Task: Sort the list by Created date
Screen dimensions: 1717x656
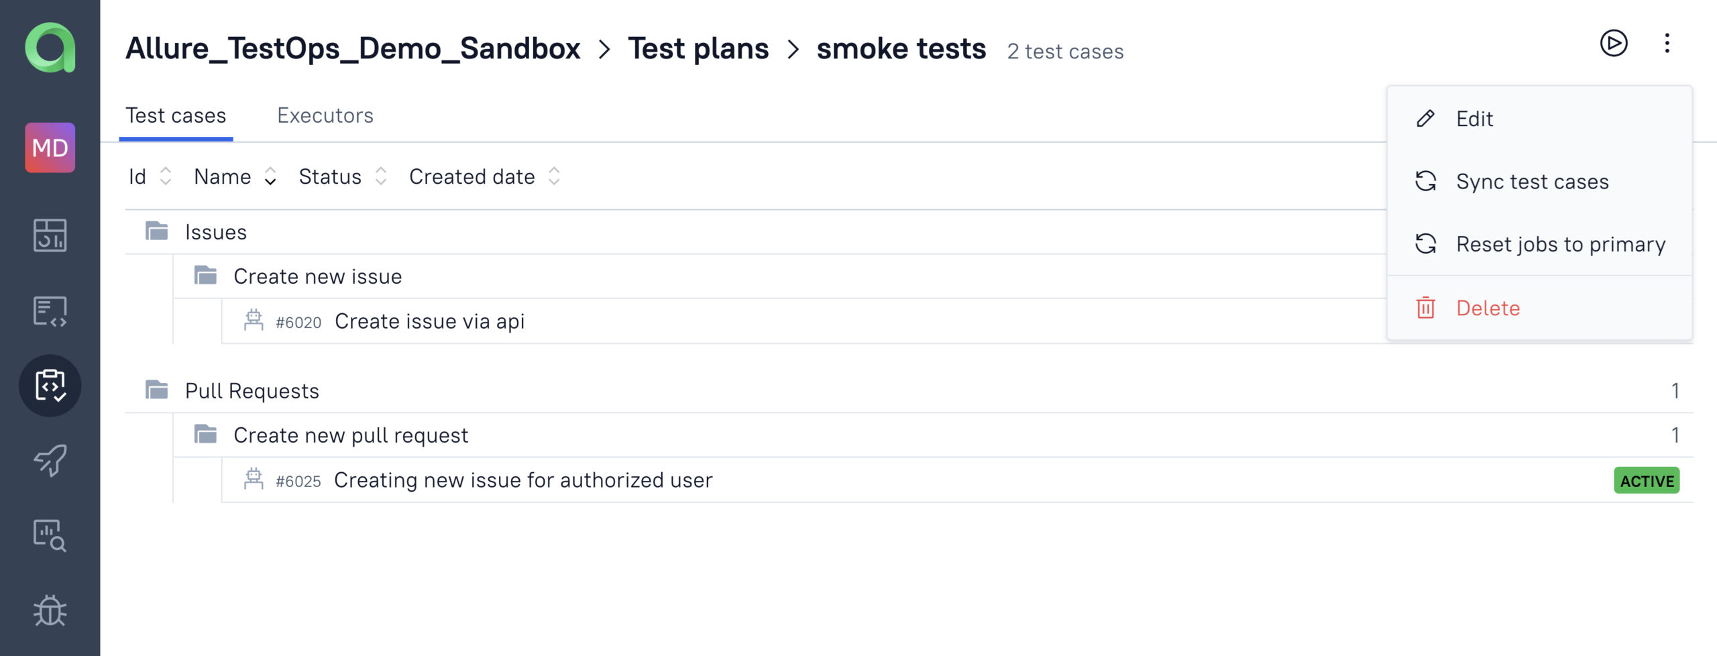Action: pos(485,176)
